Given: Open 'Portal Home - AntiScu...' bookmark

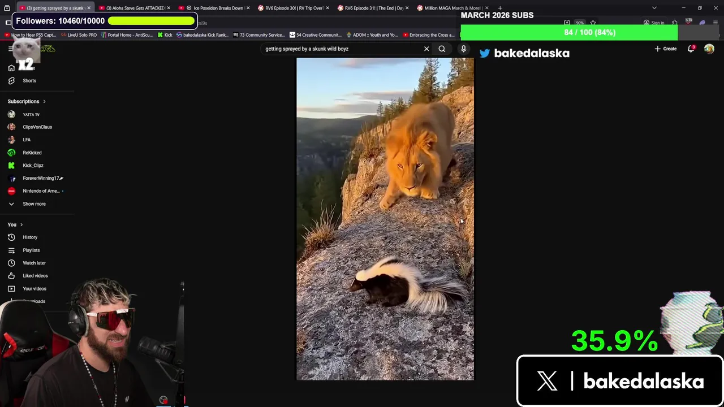Looking at the screenshot, I should pyautogui.click(x=127, y=35).
